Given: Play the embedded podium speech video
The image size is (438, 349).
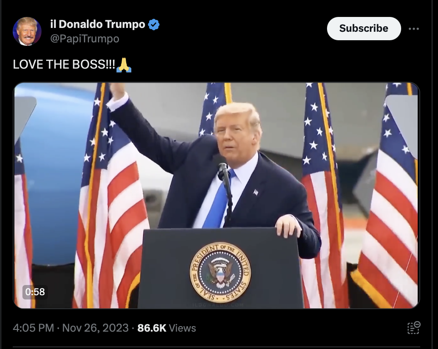Looking at the screenshot, I should [x=216, y=195].
